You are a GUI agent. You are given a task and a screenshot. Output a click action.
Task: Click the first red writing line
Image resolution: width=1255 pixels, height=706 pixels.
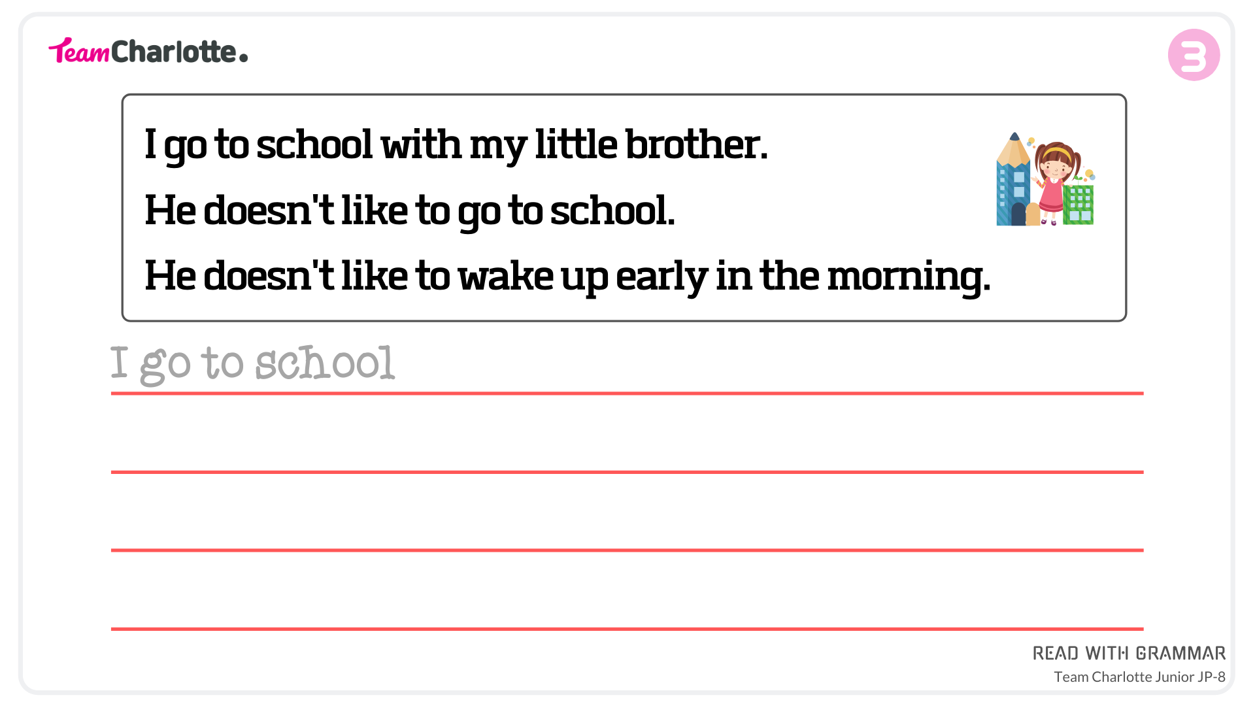[x=627, y=394]
